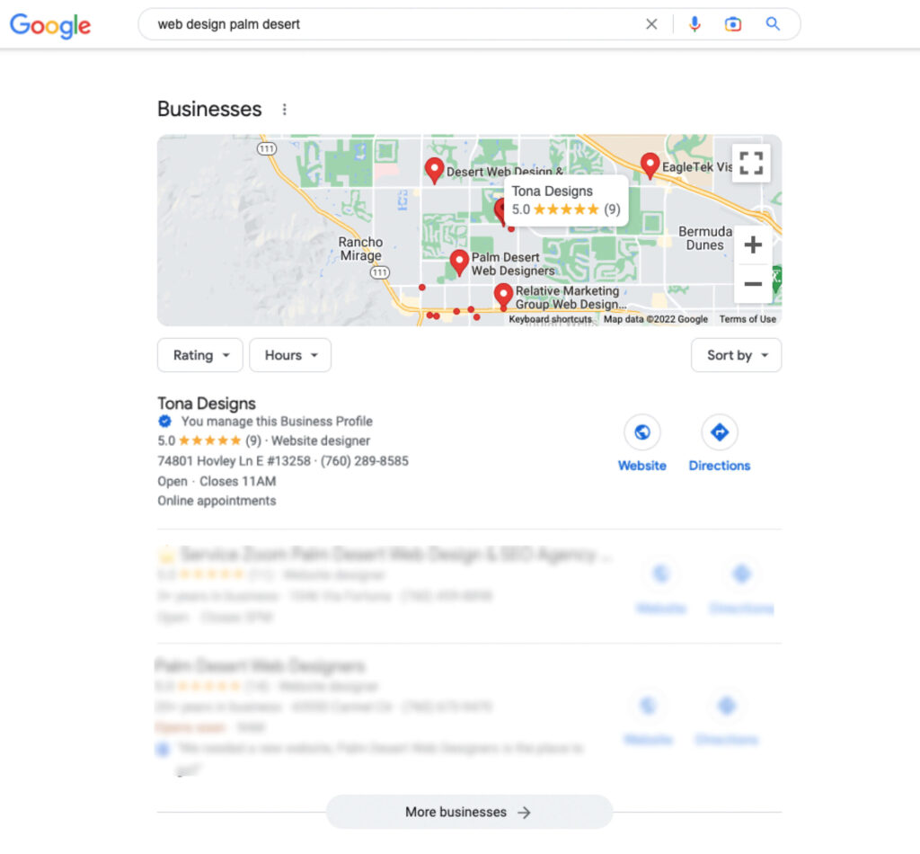Show more businesses

click(469, 812)
